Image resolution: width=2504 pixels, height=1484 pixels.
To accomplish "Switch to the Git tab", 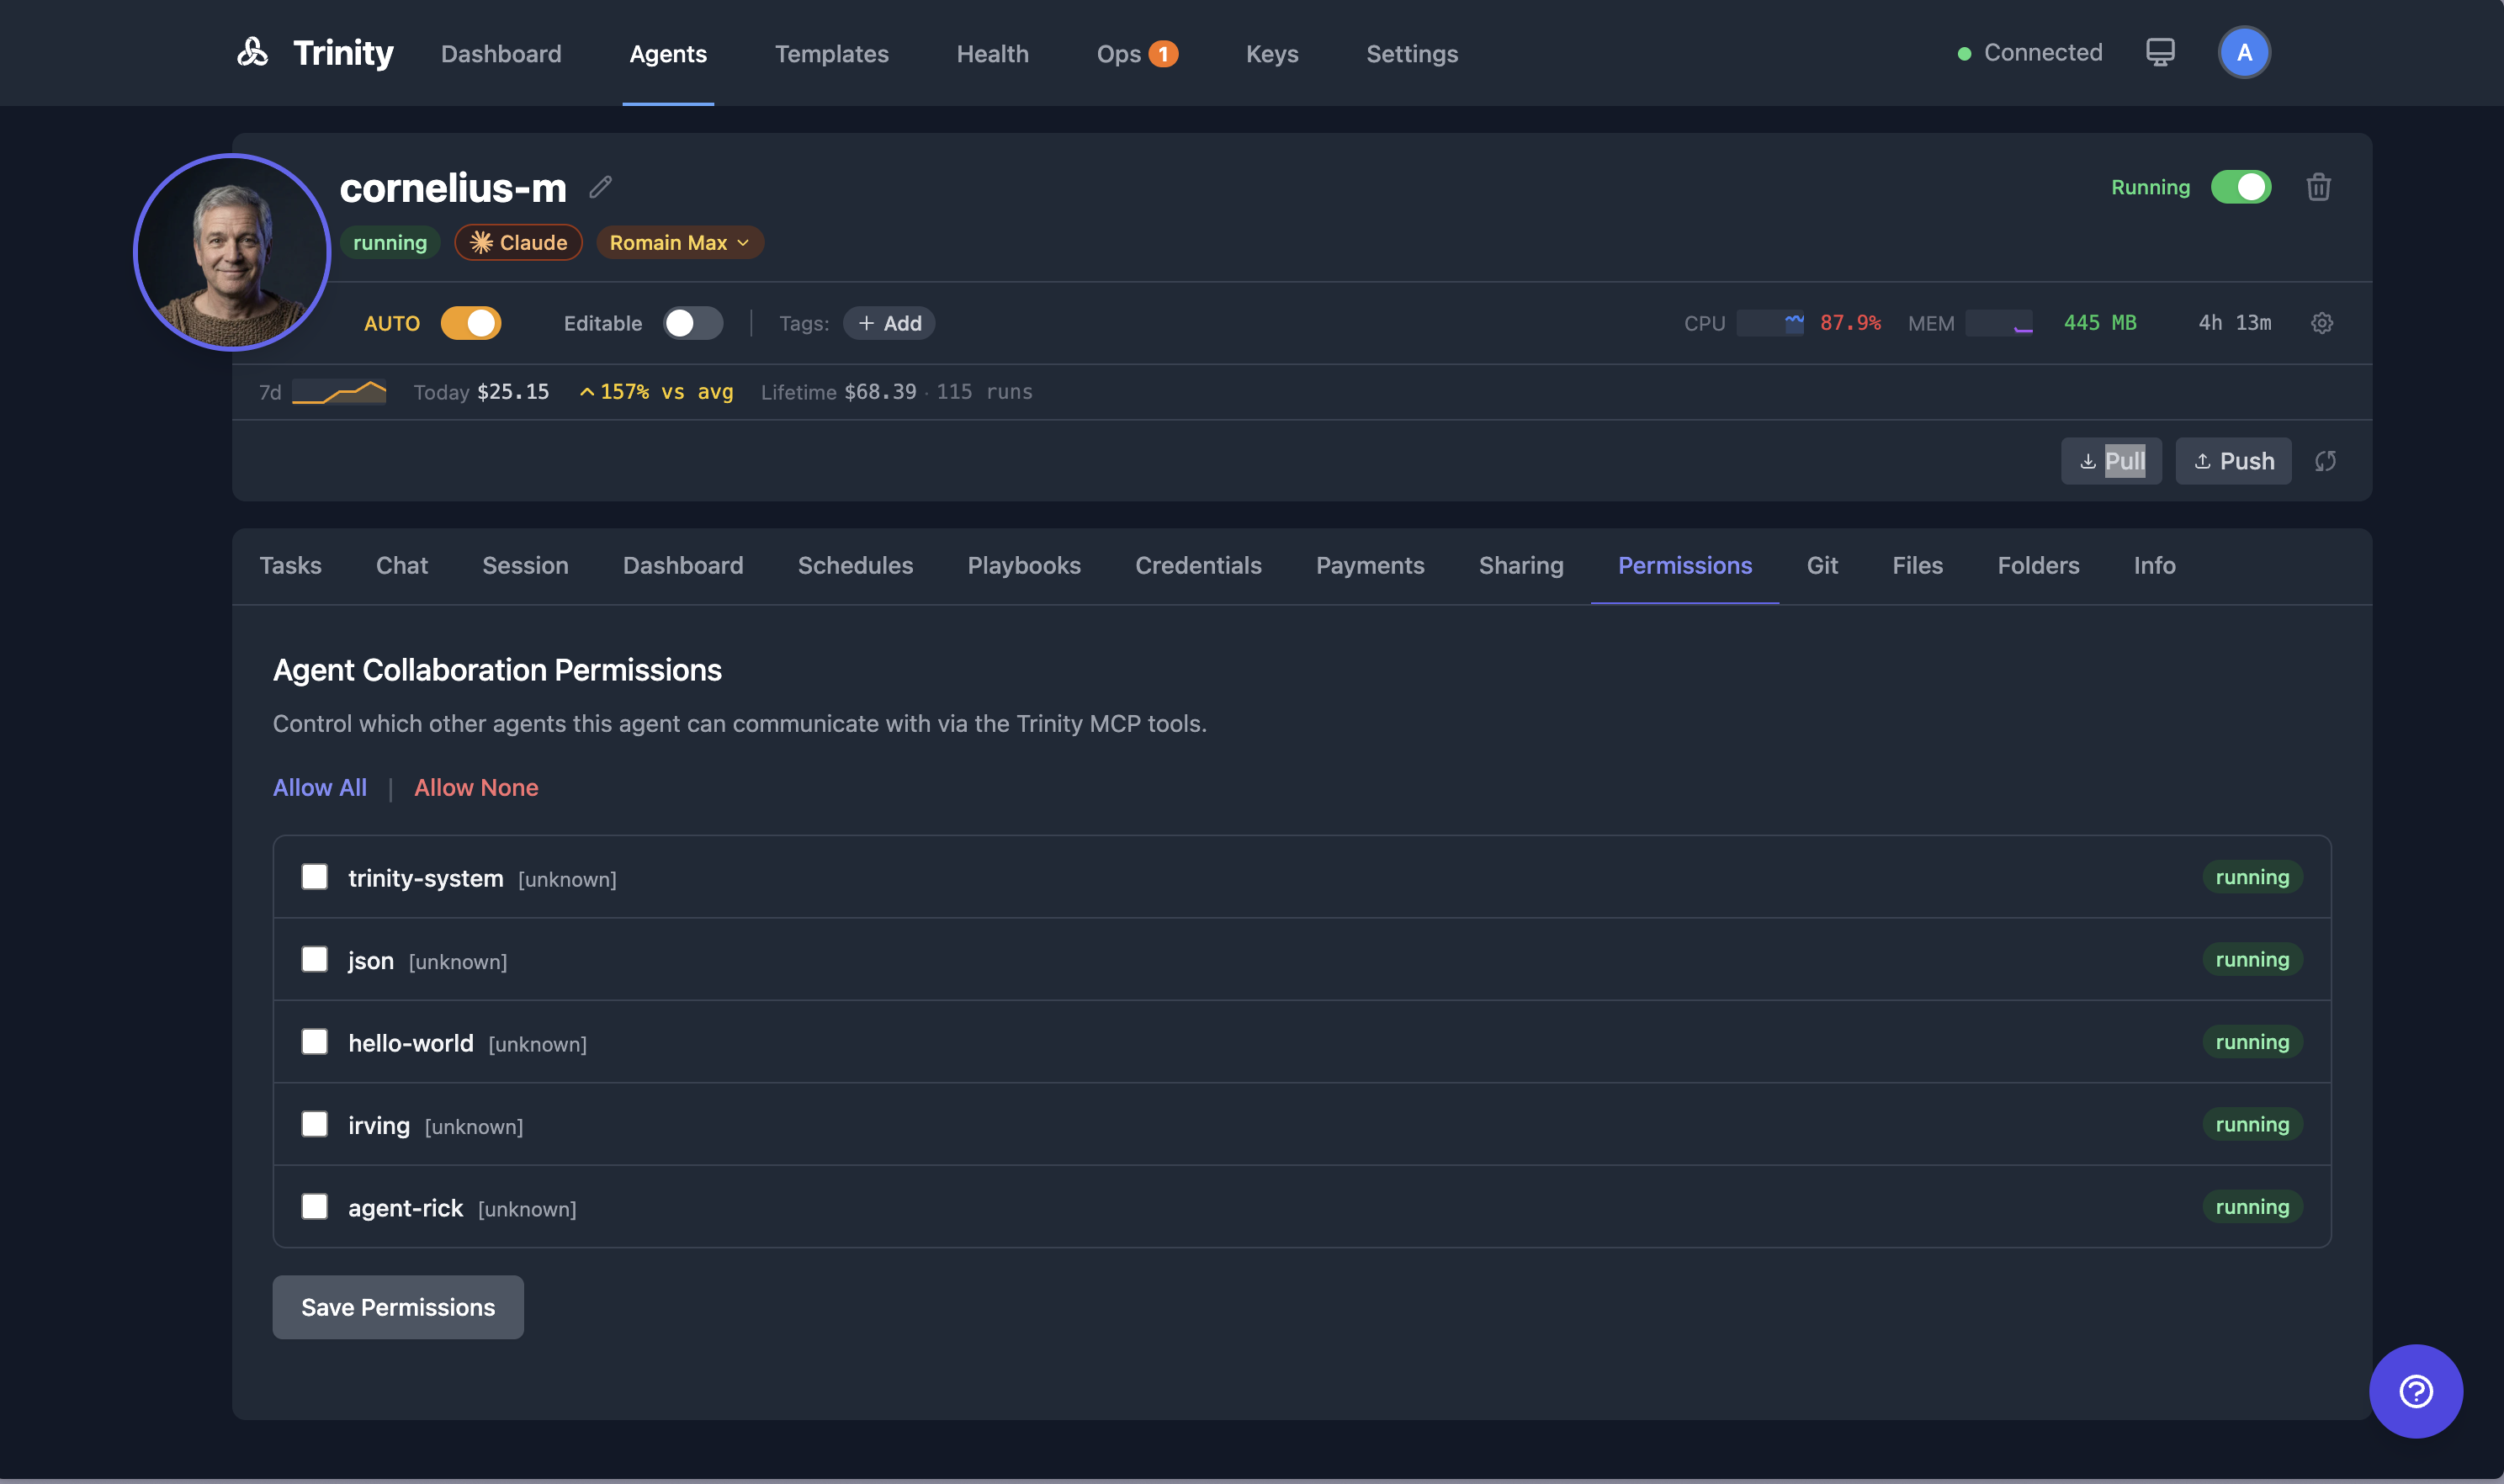I will 1822,565.
